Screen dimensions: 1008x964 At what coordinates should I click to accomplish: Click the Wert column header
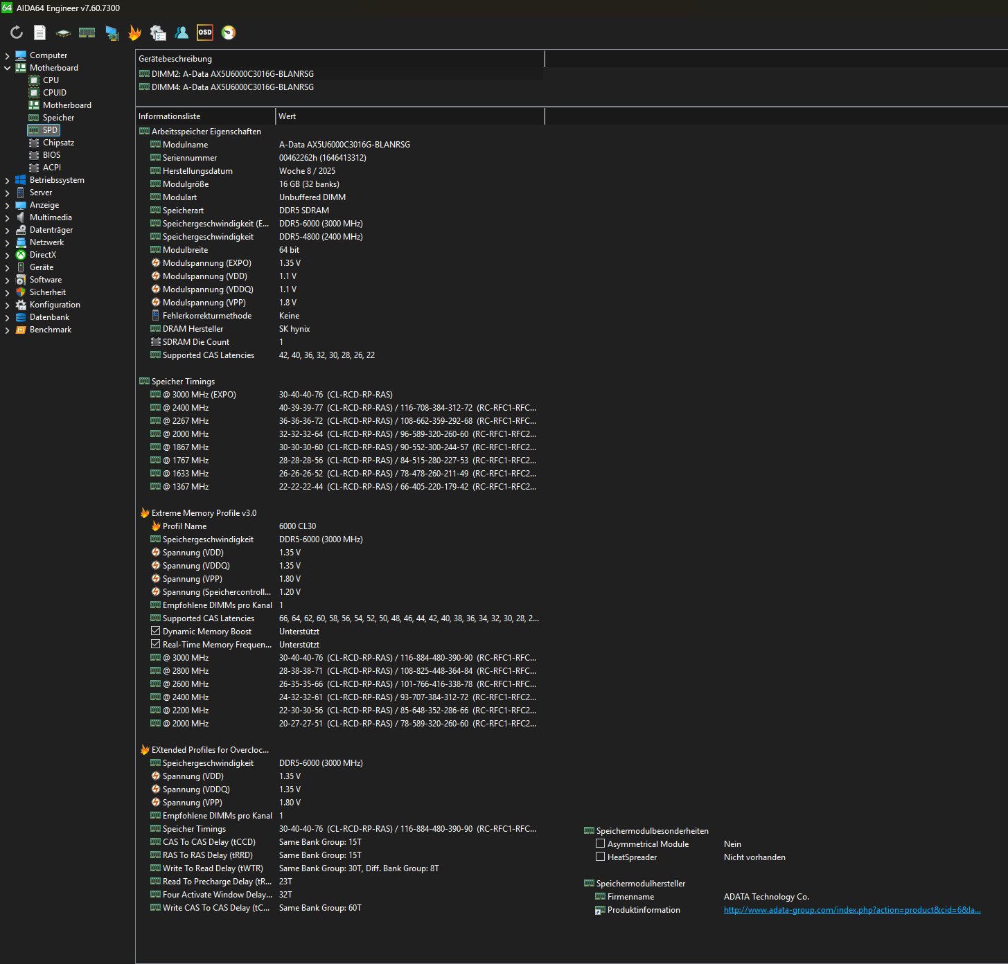click(410, 116)
